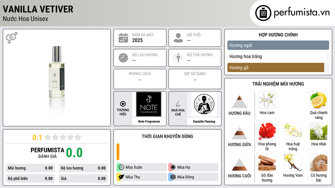Click the green 0.0 Perfumista score
The image size is (335, 188).
[74, 153]
